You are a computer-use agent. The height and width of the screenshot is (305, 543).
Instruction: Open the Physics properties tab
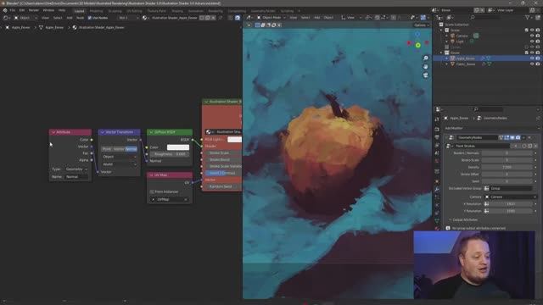[437, 205]
